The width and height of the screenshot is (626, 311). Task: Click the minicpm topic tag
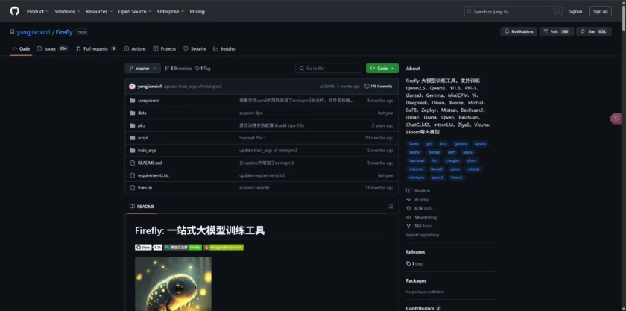[417, 178]
